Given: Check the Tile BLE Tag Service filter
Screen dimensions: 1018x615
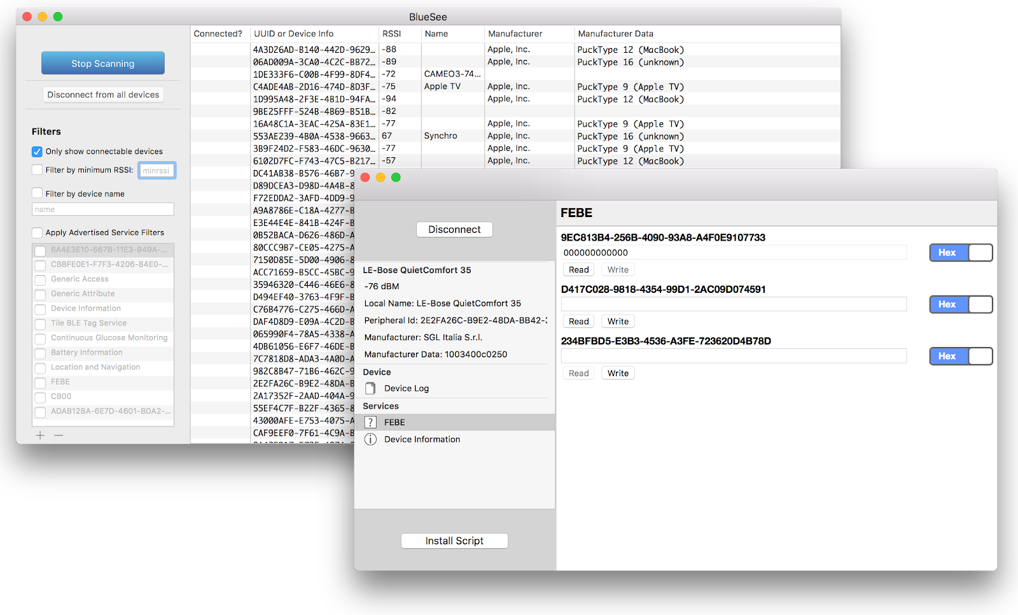Looking at the screenshot, I should (x=40, y=323).
